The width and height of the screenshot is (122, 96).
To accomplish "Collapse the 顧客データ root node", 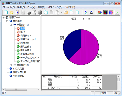I will [4, 18].
